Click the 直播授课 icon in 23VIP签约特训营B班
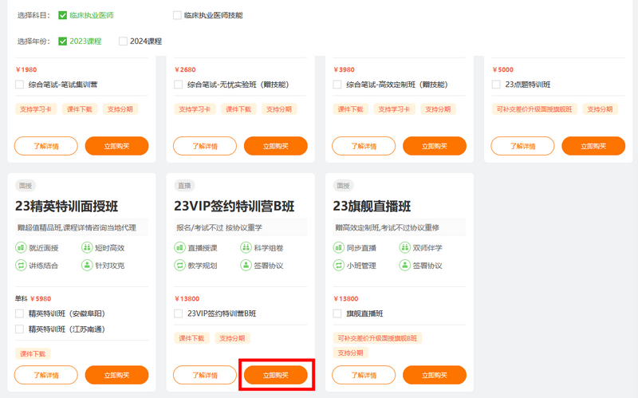Viewport: 638px width, 398px height. point(180,248)
